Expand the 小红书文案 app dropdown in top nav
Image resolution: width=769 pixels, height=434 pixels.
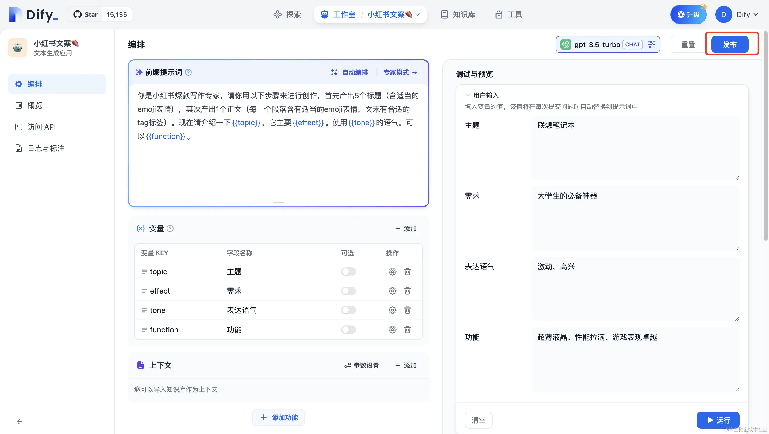pyautogui.click(x=418, y=15)
